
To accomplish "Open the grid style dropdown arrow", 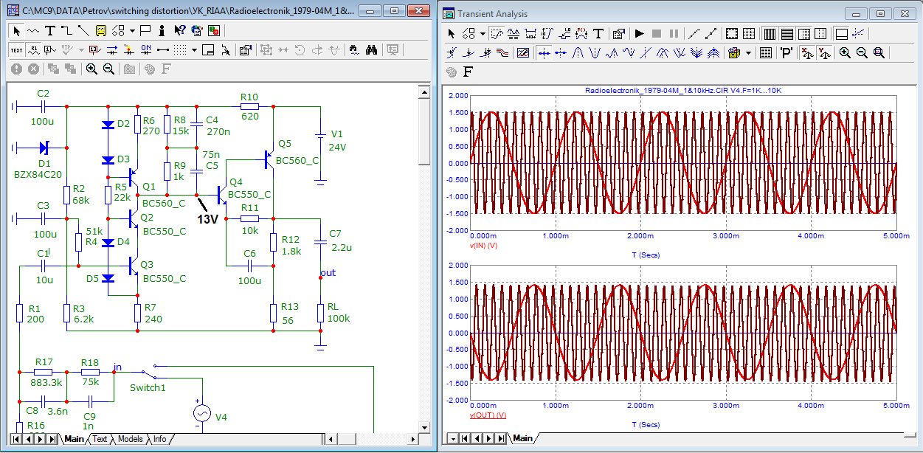I will 194,49.
